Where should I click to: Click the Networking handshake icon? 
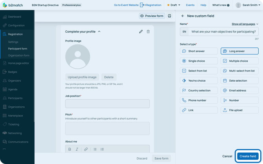5,133
